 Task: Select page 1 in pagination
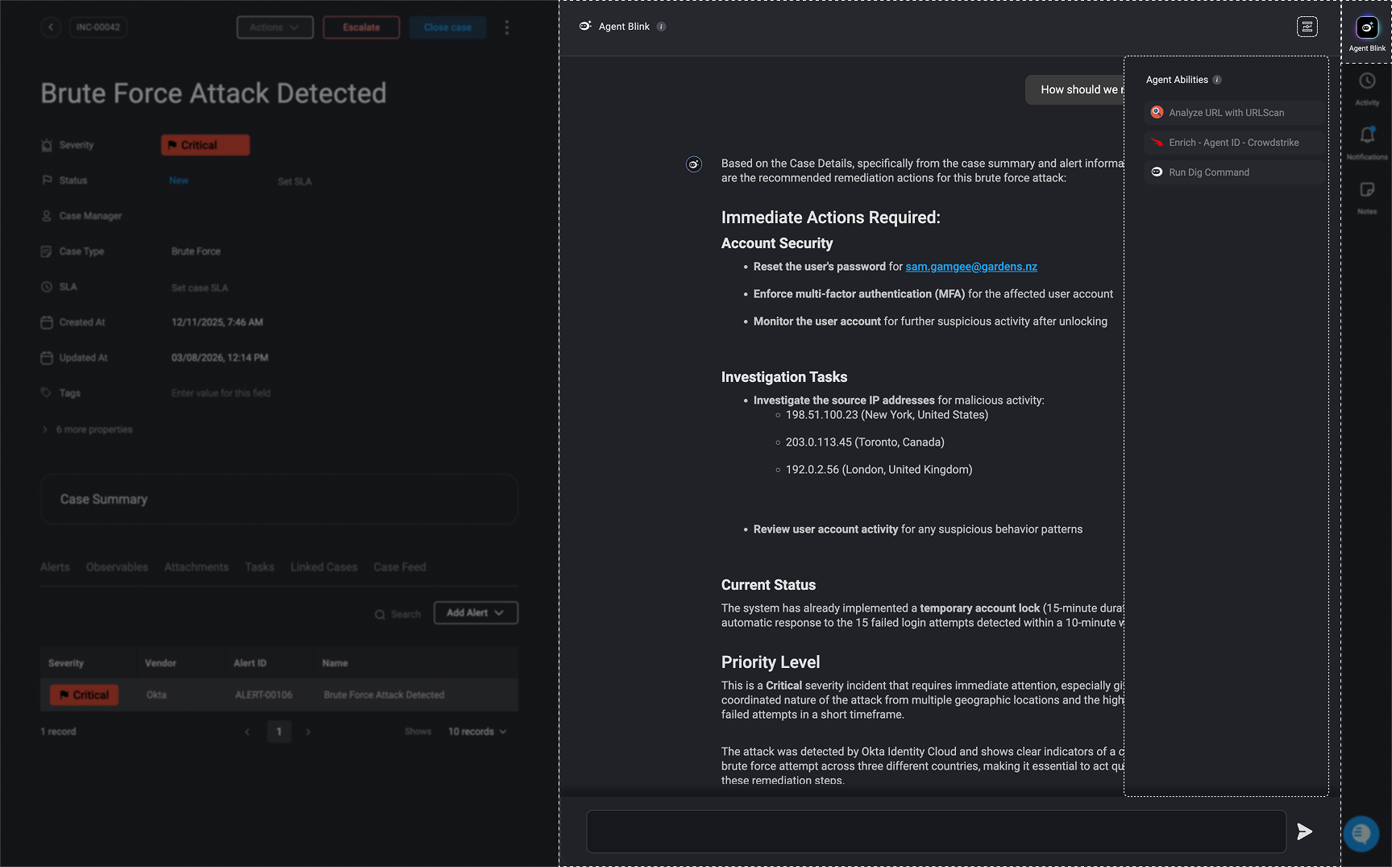pyautogui.click(x=279, y=732)
